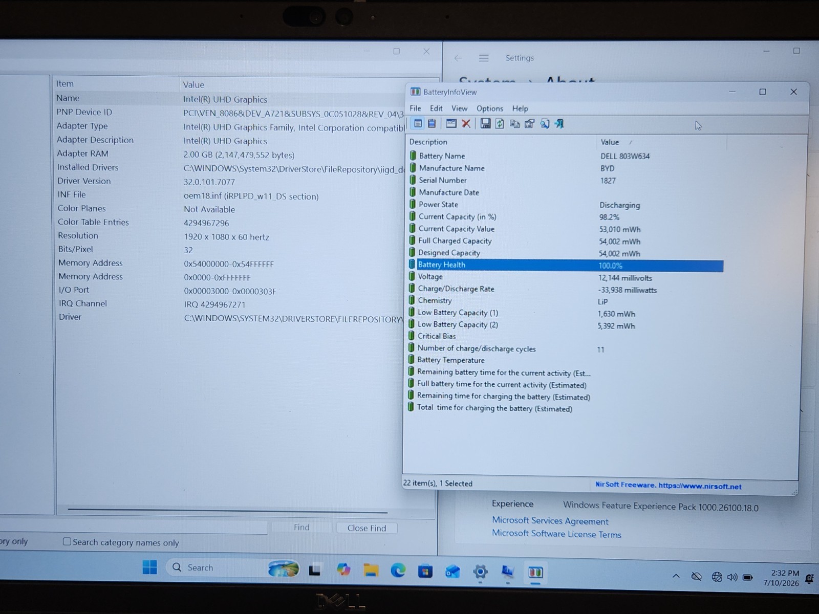
Task: Select the Battery Name row
Action: [x=566, y=156]
